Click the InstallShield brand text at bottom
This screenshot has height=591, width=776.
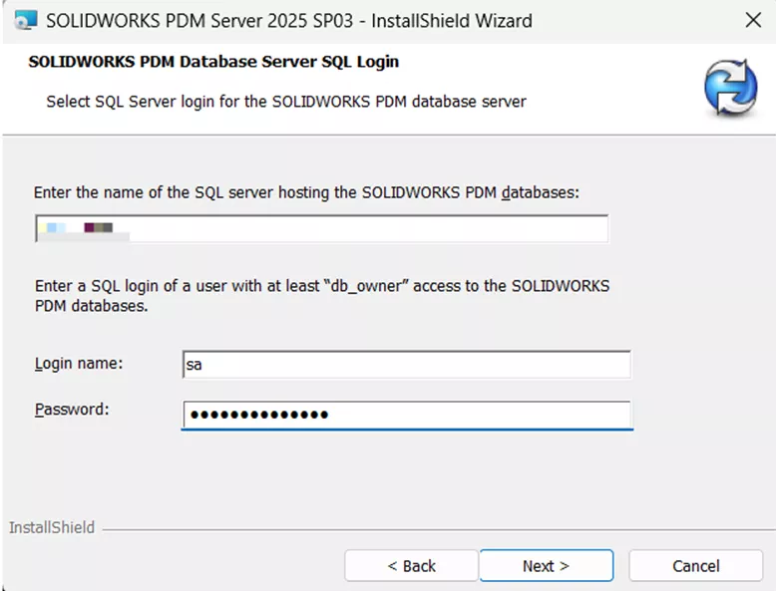coord(52,527)
